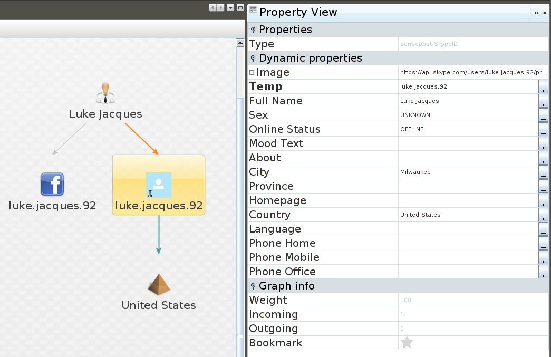The image size is (551, 357).
Task: Expand Property View's hidden items chevron
Action: click(x=536, y=13)
